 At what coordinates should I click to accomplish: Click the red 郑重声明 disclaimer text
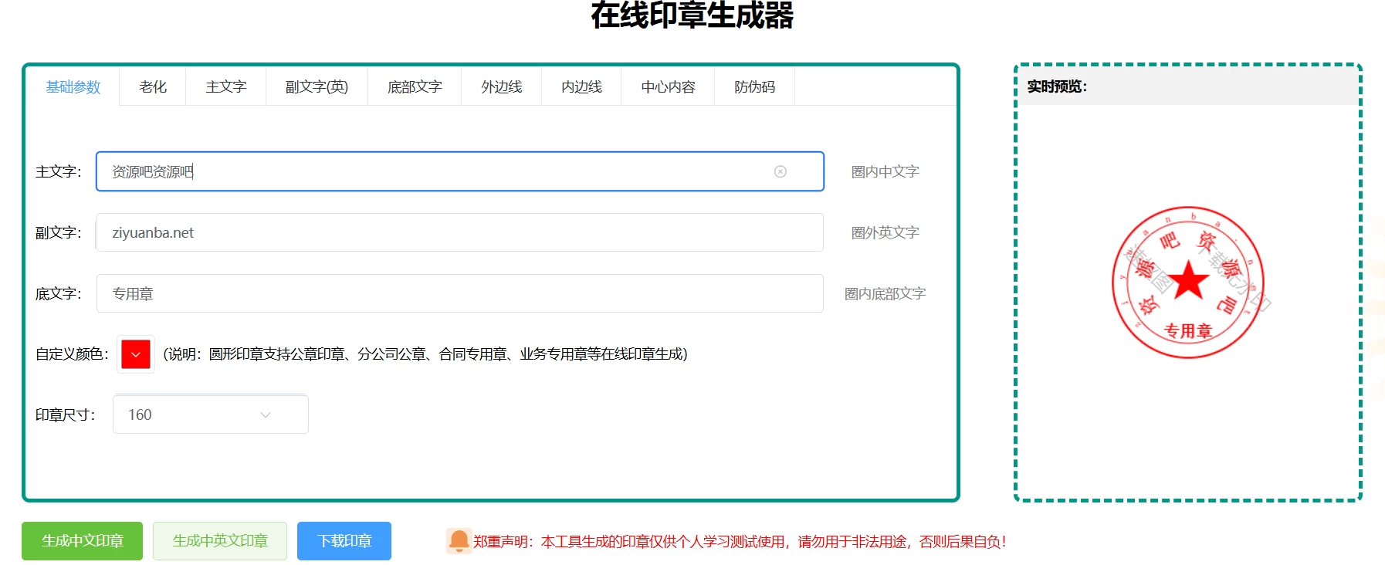[740, 542]
